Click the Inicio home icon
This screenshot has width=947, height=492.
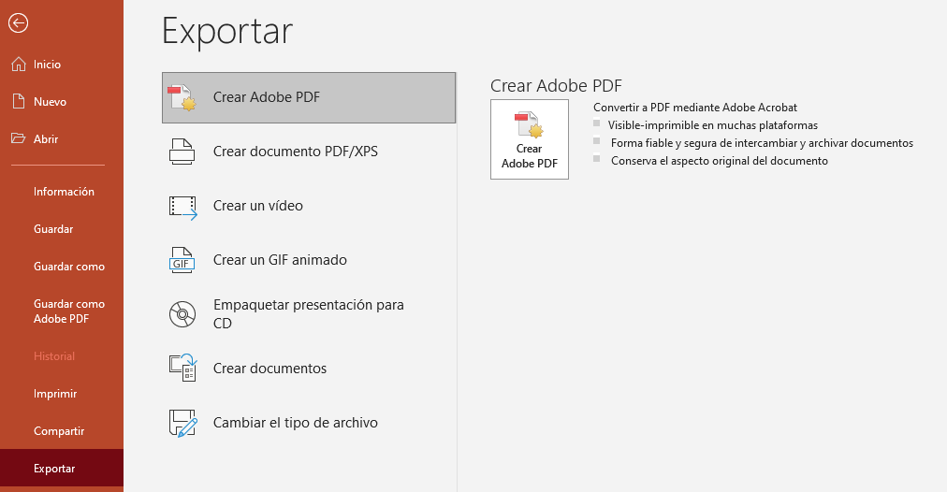click(17, 65)
